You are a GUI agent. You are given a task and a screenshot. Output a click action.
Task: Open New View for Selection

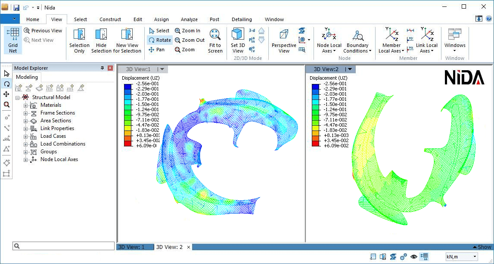[x=127, y=41]
